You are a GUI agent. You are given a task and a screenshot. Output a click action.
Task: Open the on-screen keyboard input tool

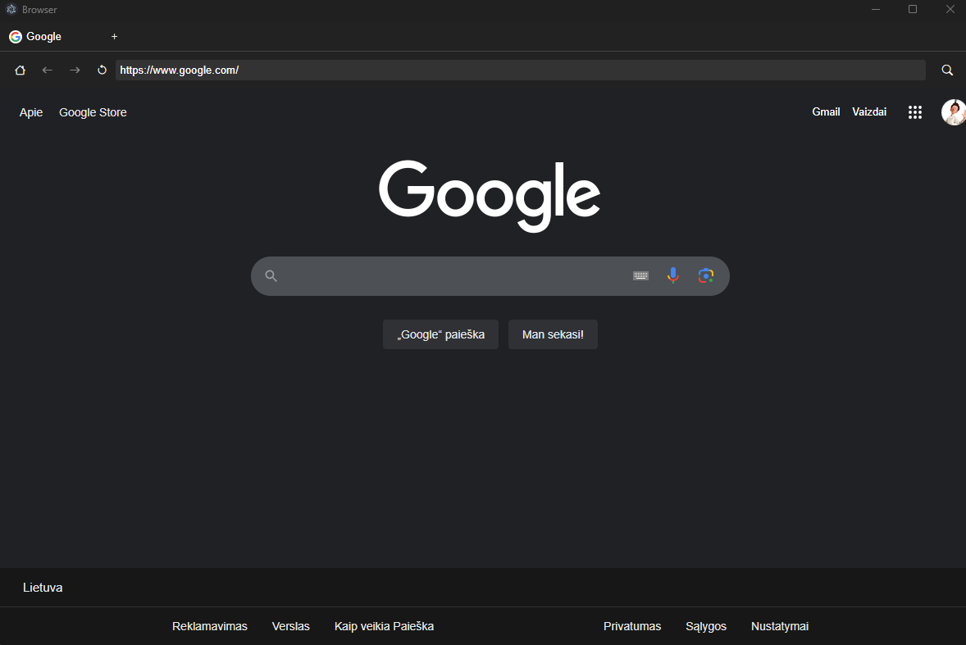[640, 275]
